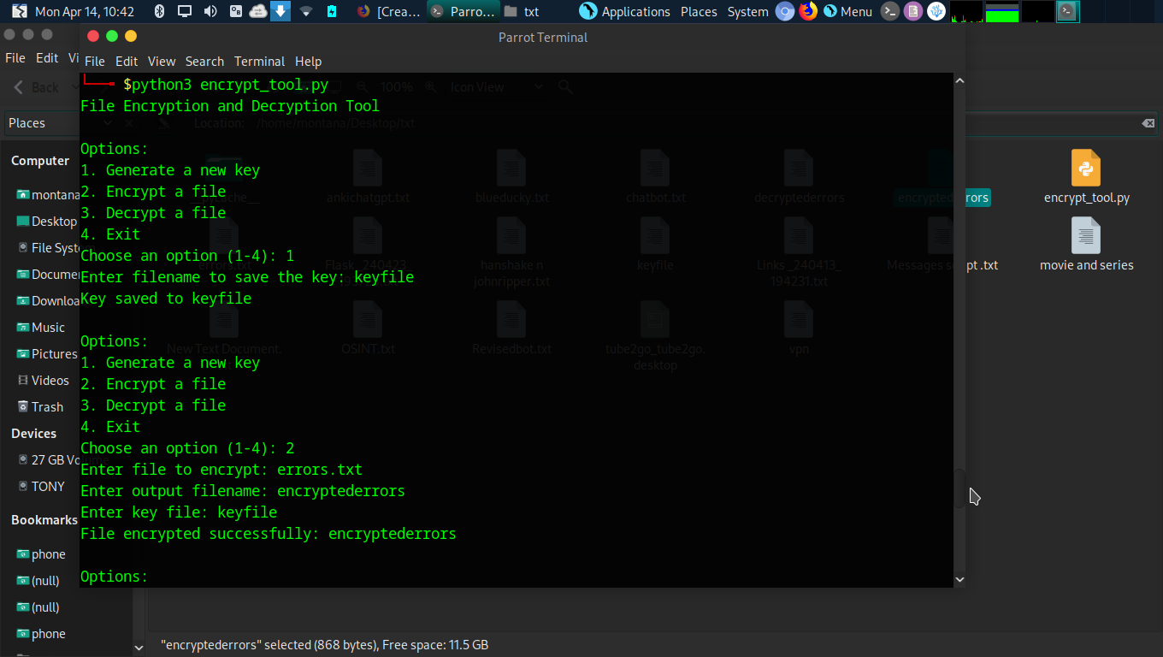Select the encrypt_tool.py file icon
The width and height of the screenshot is (1163, 657).
[1086, 169]
